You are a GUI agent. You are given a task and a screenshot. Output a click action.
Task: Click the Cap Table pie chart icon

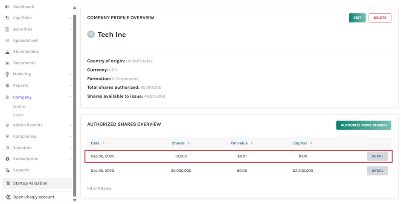(7, 18)
